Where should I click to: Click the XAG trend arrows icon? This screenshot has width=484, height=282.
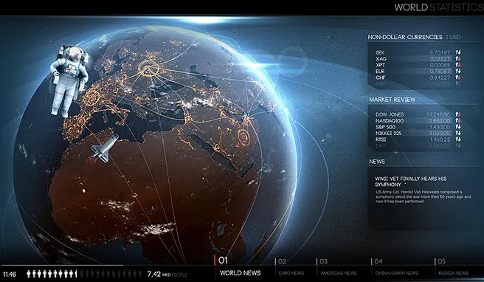click(457, 58)
